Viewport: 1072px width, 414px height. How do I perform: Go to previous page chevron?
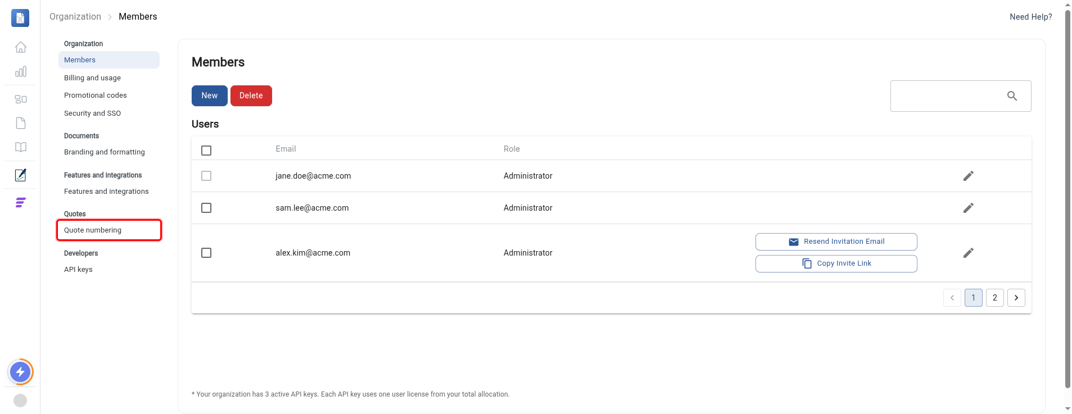[x=952, y=298]
